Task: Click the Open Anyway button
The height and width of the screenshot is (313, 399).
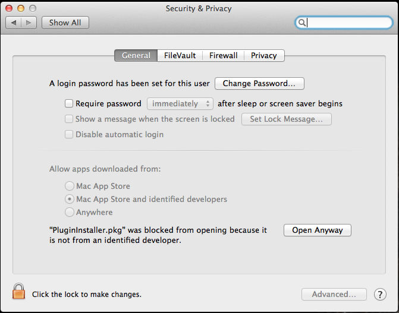Action: (x=318, y=230)
